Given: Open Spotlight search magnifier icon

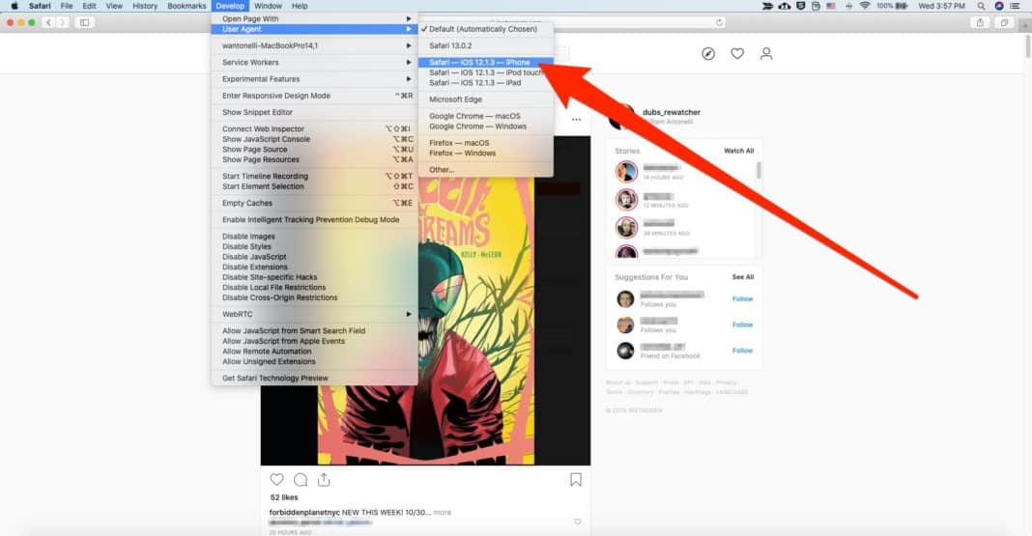Looking at the screenshot, I should coord(982,6).
